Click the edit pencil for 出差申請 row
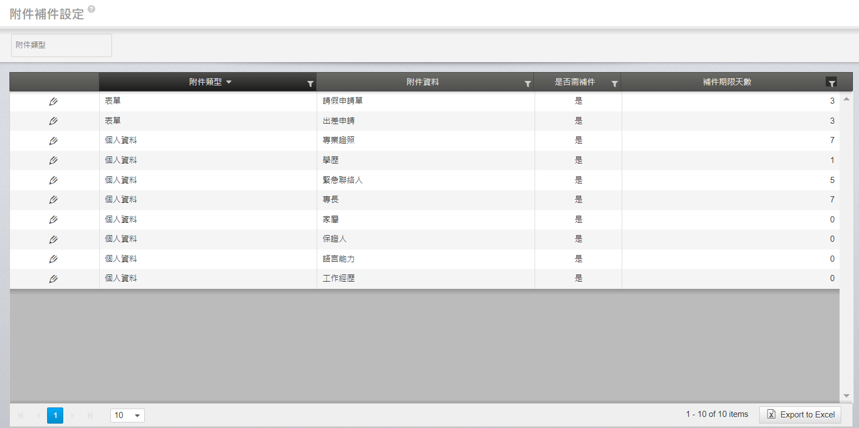The image size is (859, 428). pos(53,121)
